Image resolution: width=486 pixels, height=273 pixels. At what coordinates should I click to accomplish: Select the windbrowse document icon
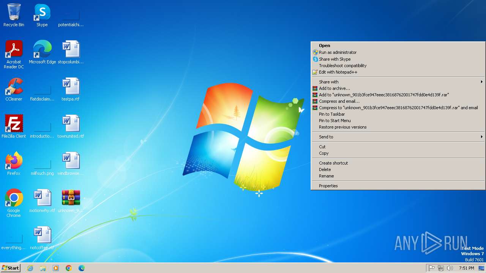tap(71, 164)
